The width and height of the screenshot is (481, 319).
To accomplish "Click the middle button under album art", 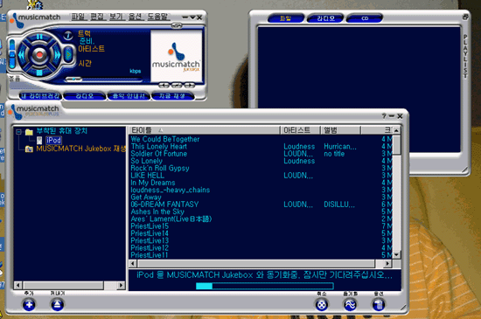I will [177, 85].
